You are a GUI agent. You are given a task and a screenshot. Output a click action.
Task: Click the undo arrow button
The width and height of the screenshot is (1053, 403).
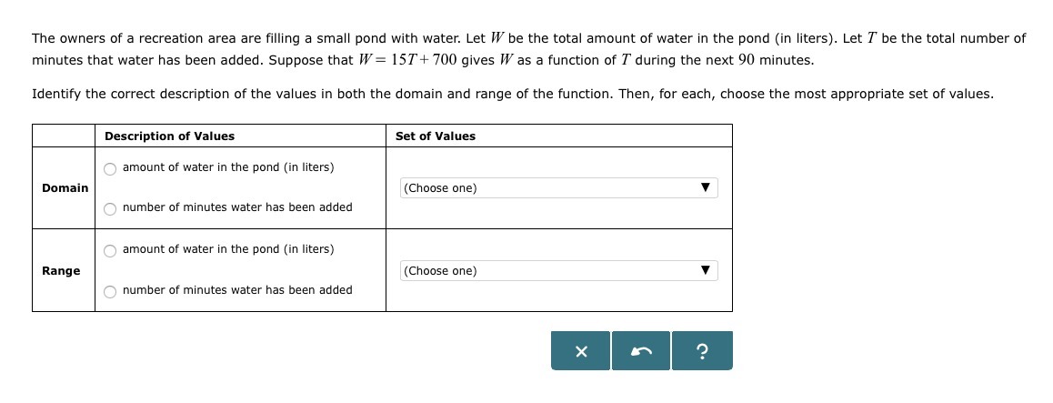click(641, 351)
